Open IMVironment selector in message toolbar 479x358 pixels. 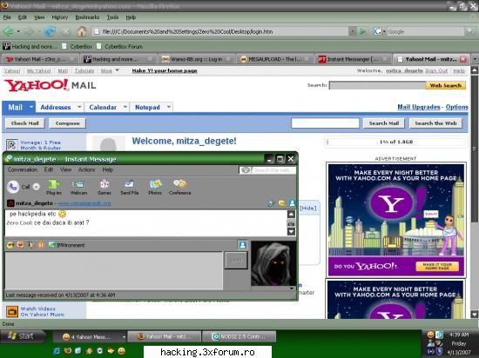[x=67, y=245]
